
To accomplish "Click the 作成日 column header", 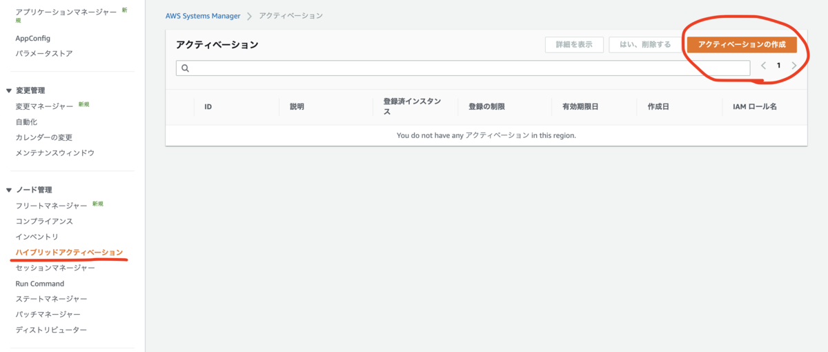I will tap(658, 107).
